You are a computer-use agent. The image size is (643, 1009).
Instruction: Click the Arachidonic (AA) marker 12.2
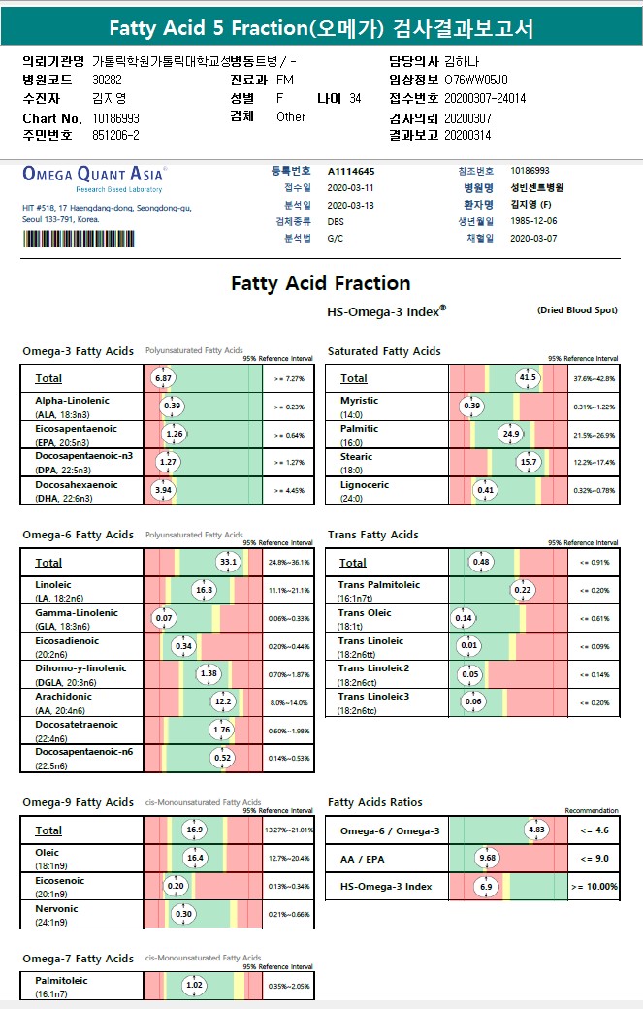pos(223,701)
